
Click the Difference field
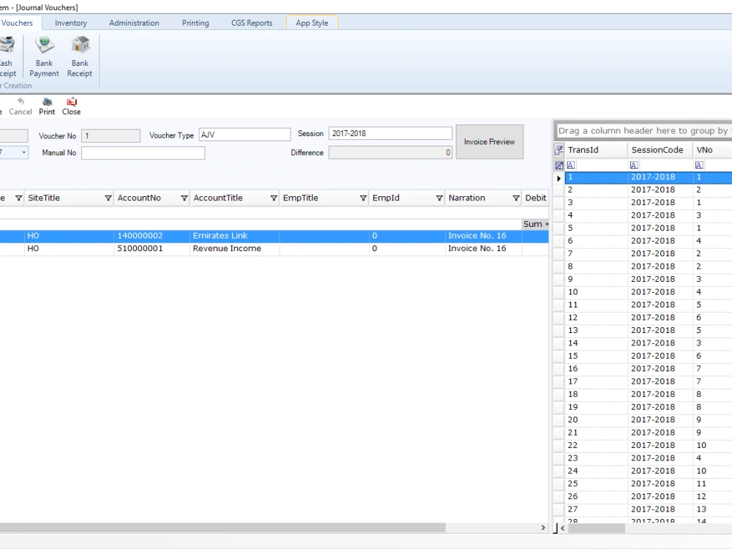point(390,153)
